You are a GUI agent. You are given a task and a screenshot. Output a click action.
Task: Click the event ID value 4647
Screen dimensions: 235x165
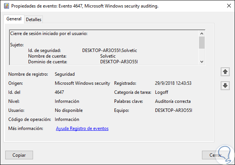(x=60, y=92)
